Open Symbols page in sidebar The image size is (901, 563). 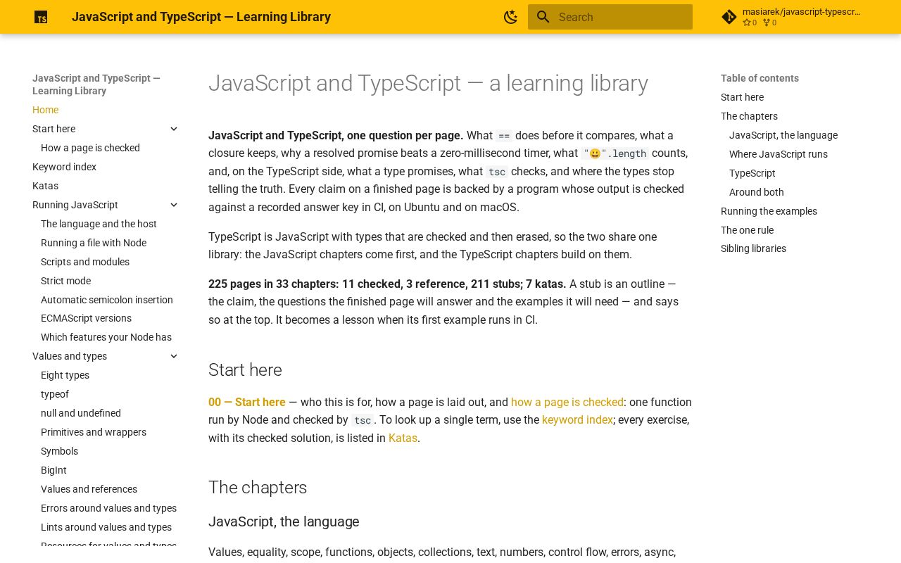pos(59,451)
